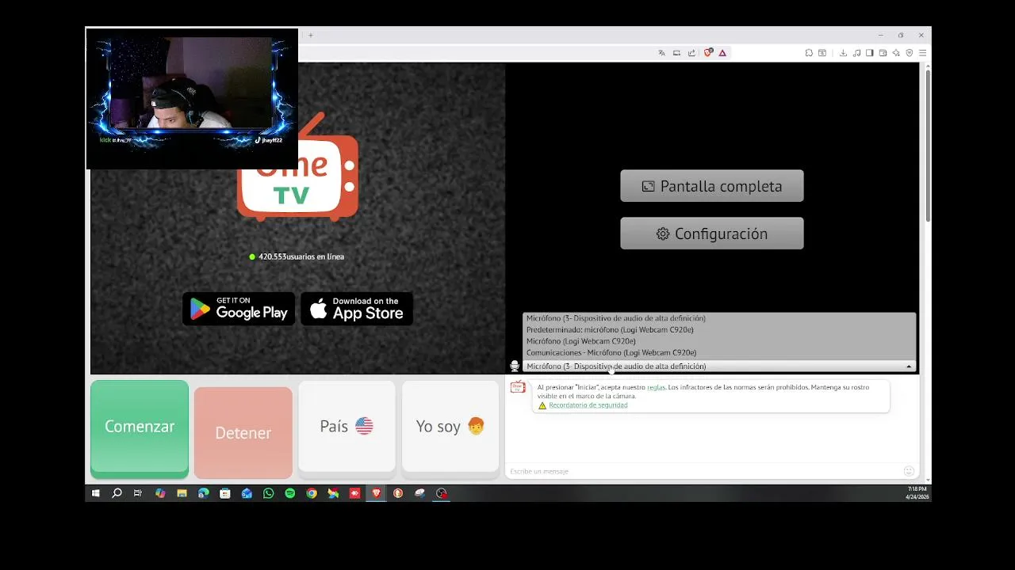Select 'Micrófono (Logi Webcam C920e)' option
The height and width of the screenshot is (570, 1015).
(x=719, y=341)
